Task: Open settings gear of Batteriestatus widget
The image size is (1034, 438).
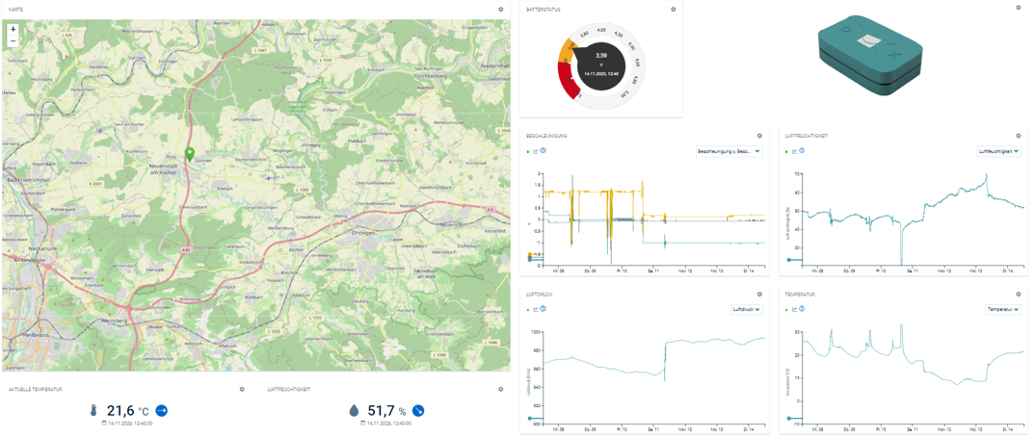Action: pos(674,10)
